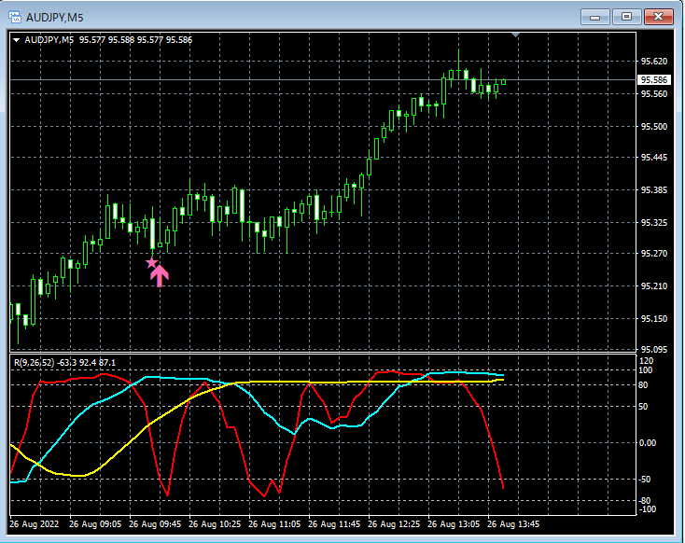Click the 26 Aug 09:05 time label
The width and height of the screenshot is (685, 543).
[95, 523]
